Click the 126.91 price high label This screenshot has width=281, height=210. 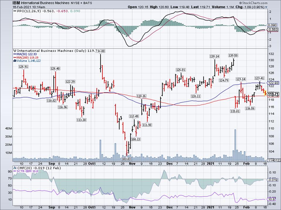pos(23,66)
